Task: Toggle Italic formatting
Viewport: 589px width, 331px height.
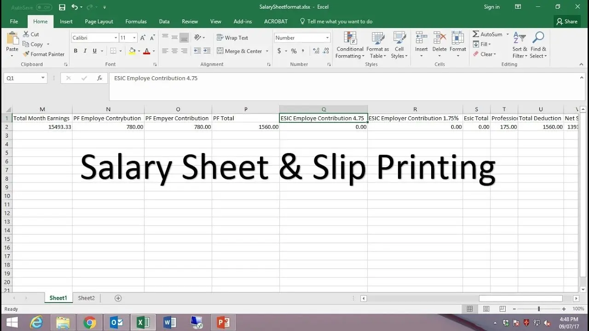Action: (85, 51)
